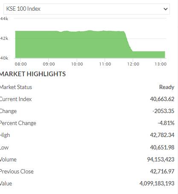Image resolution: width=178 pixels, height=194 pixels.
Task: Click the 10:00 time axis label
Action: point(77,64)
